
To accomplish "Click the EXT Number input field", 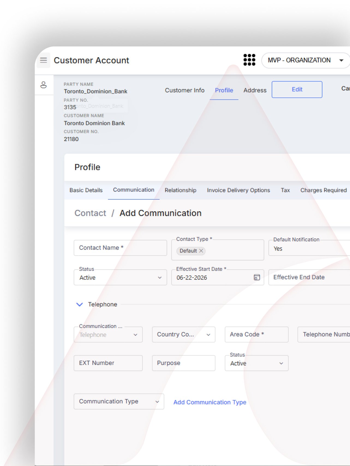I will coord(108,363).
